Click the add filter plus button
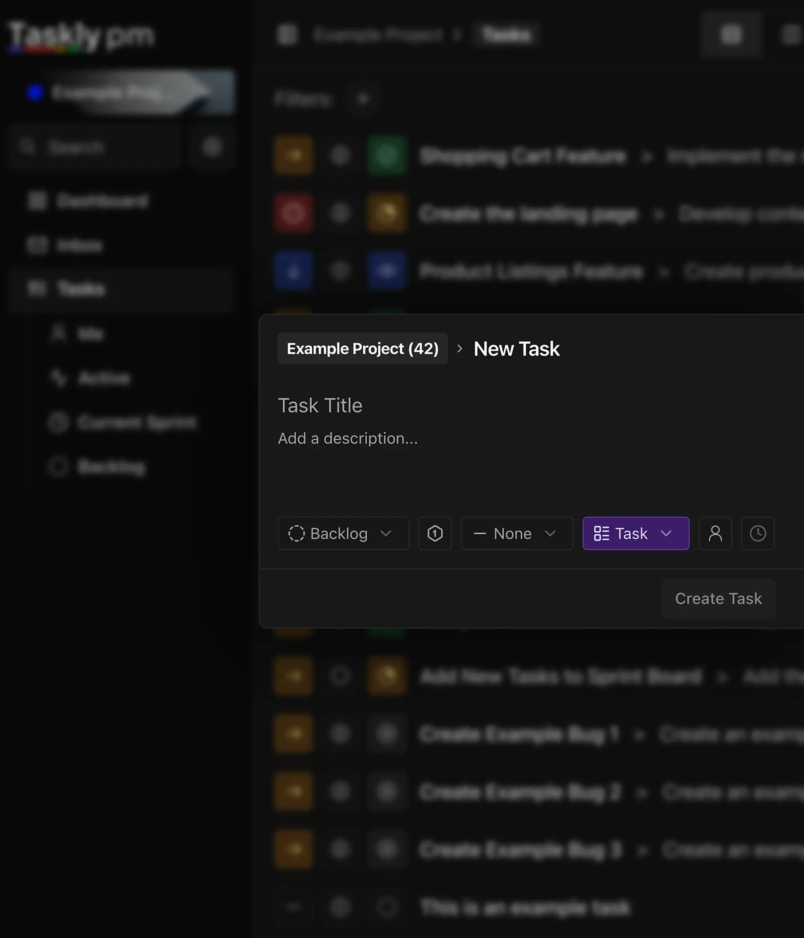This screenshot has height=938, width=804. tap(363, 98)
